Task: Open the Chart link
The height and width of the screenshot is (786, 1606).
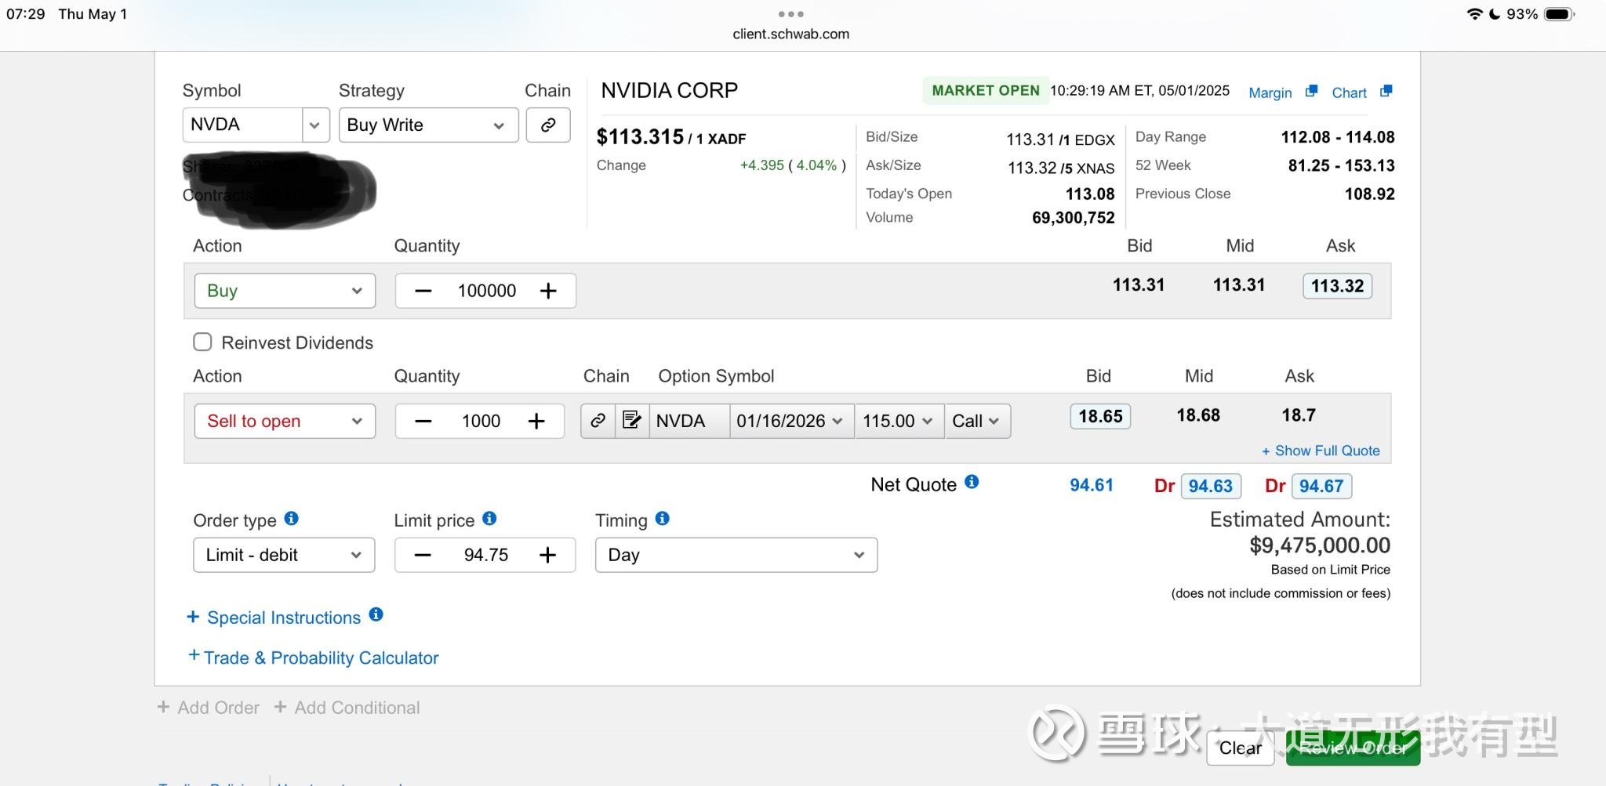Action: tap(1349, 92)
